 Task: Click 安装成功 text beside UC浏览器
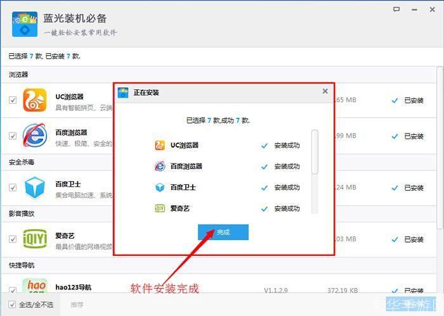pos(287,146)
